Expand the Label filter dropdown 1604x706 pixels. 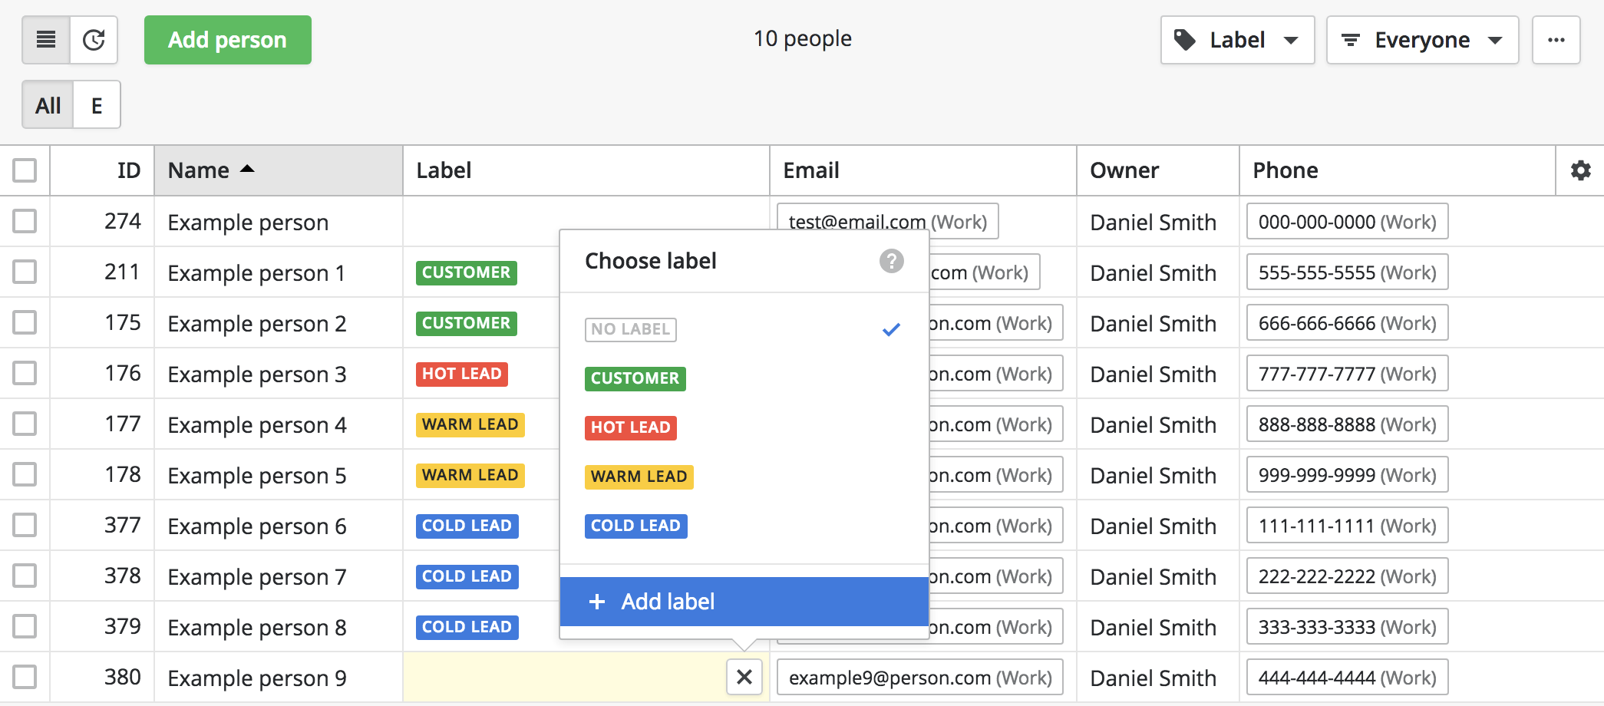click(x=1237, y=40)
